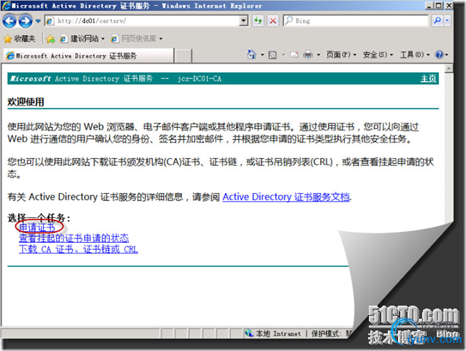Open the 安全(S) menu

(378, 55)
